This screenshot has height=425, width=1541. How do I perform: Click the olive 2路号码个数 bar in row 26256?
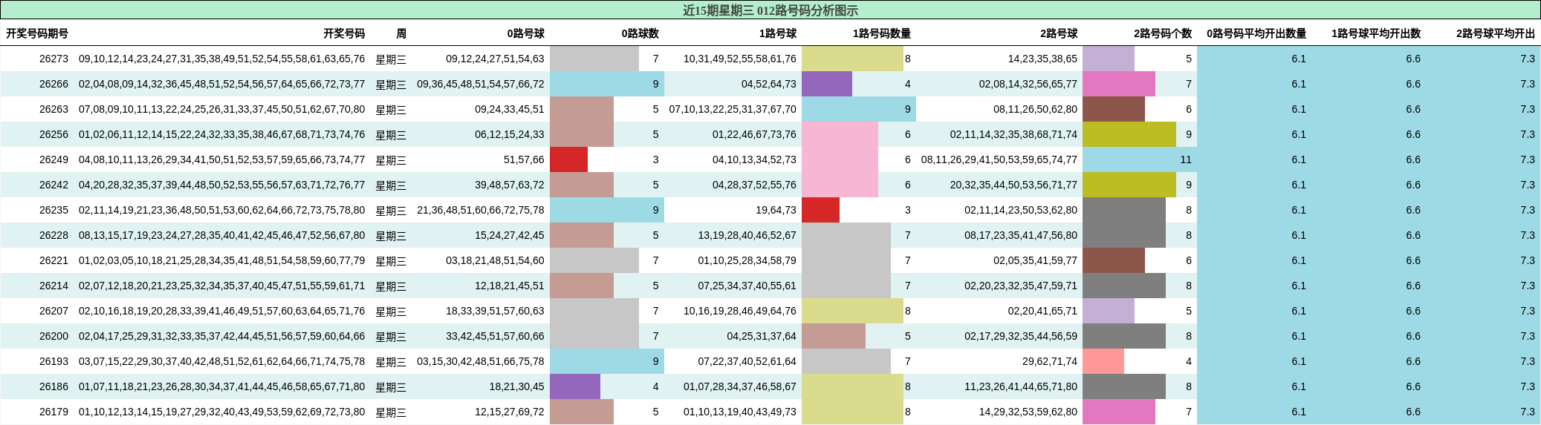[x=1129, y=134]
